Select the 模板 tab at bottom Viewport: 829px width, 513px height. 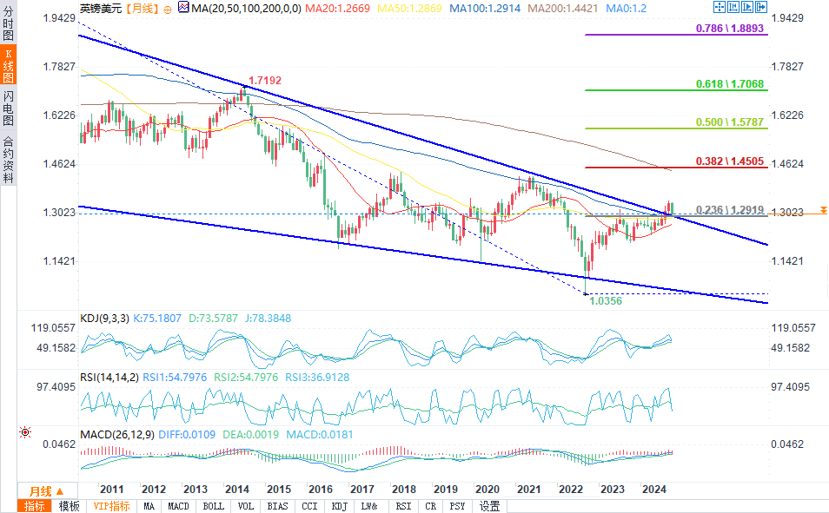point(70,506)
